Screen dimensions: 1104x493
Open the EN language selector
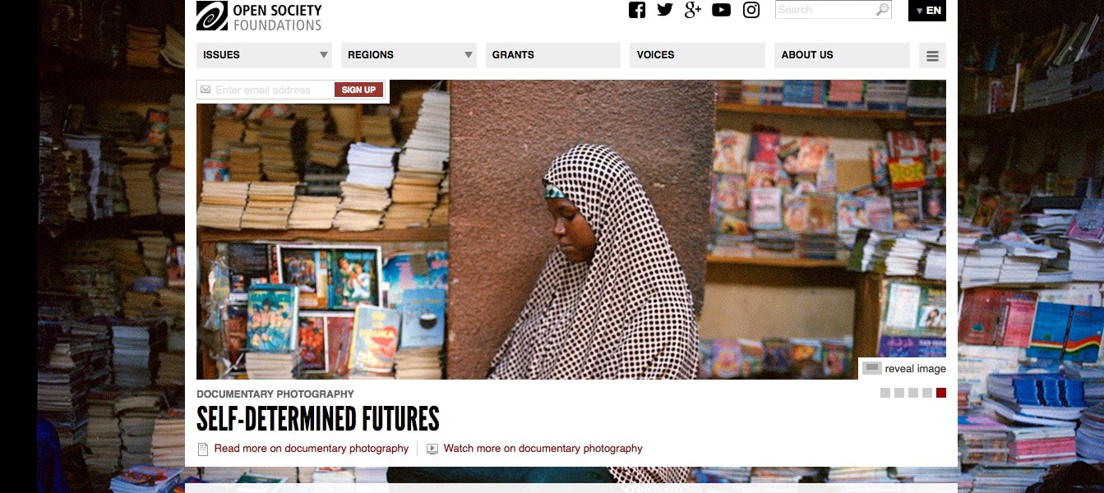pos(927,10)
